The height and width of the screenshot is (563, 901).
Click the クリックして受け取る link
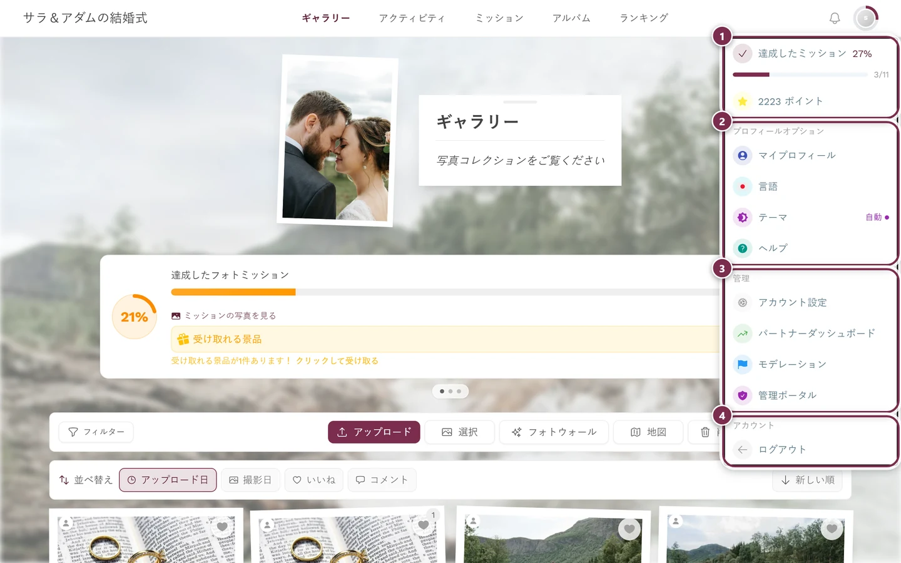point(337,361)
